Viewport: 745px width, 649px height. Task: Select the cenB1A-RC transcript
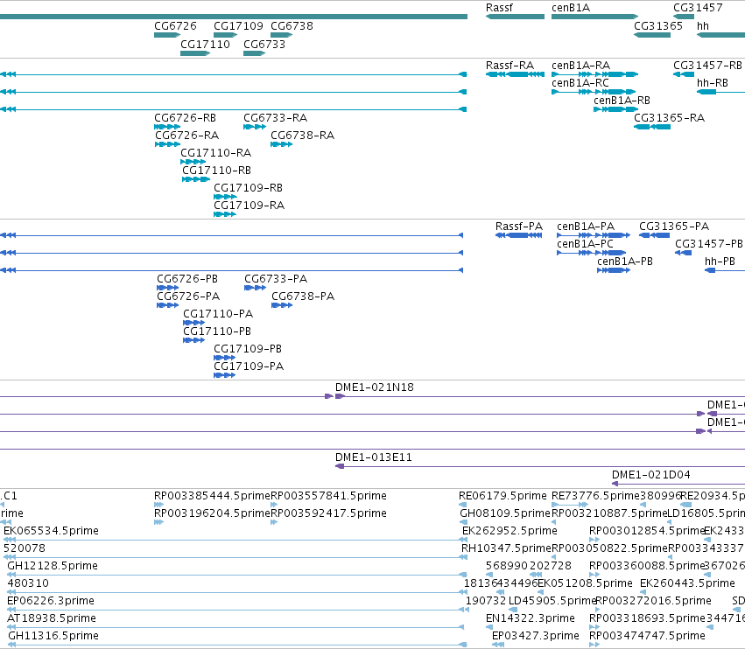594,92
